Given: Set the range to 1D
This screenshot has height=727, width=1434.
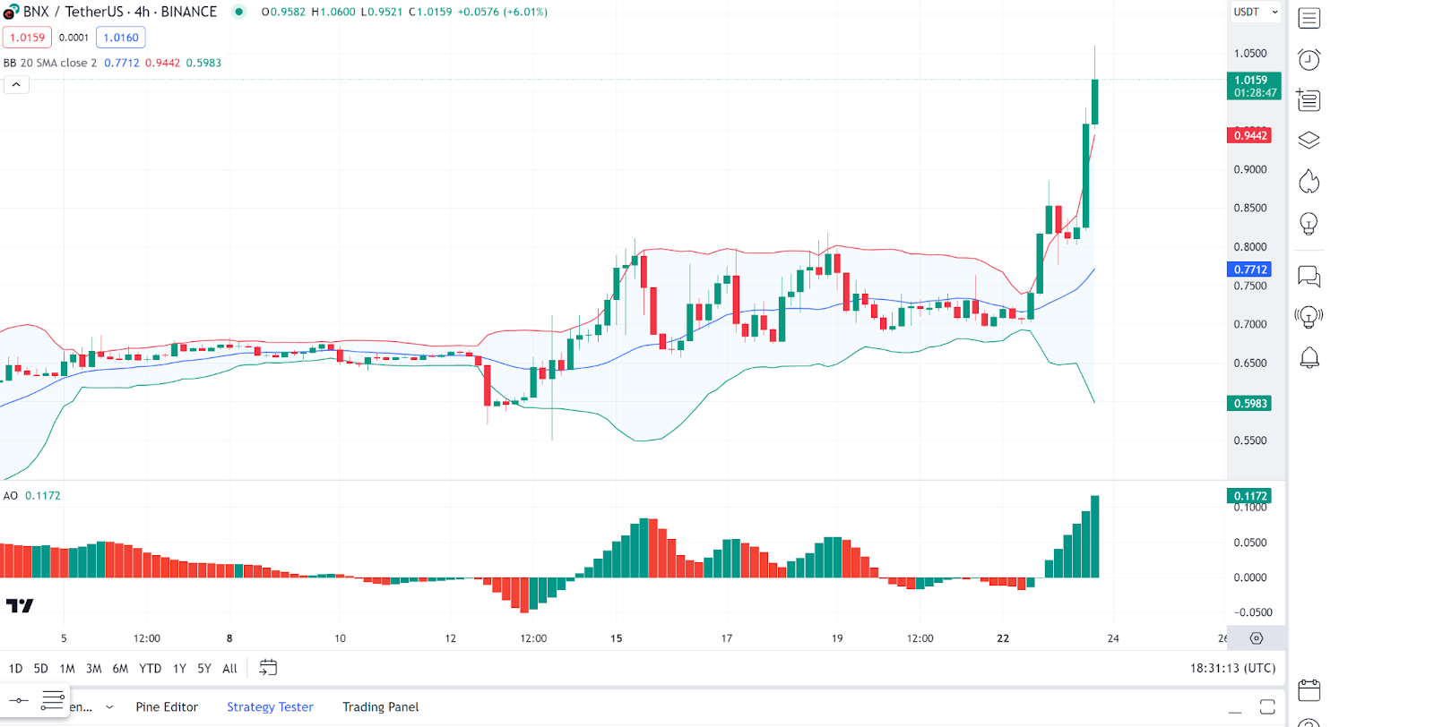Looking at the screenshot, I should coord(15,669).
